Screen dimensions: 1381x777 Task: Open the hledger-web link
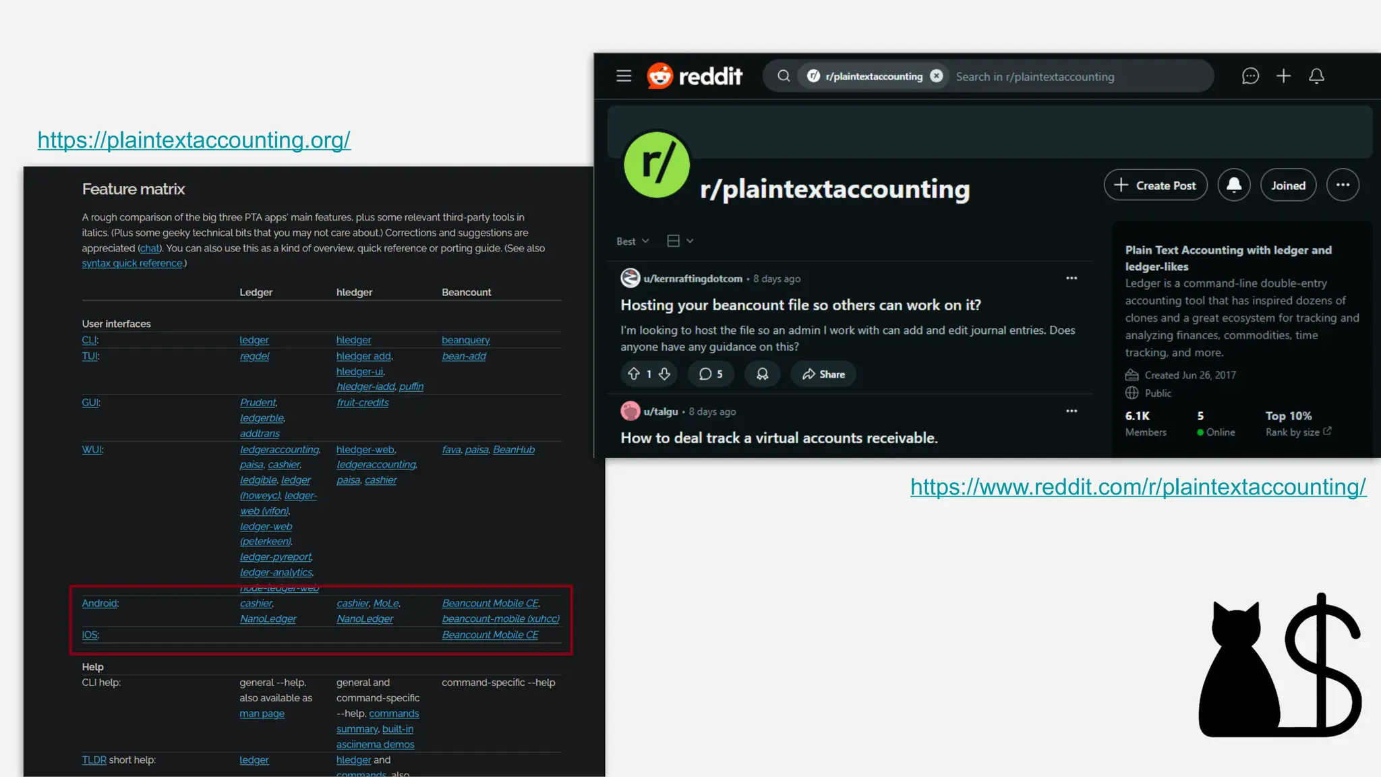click(x=365, y=449)
